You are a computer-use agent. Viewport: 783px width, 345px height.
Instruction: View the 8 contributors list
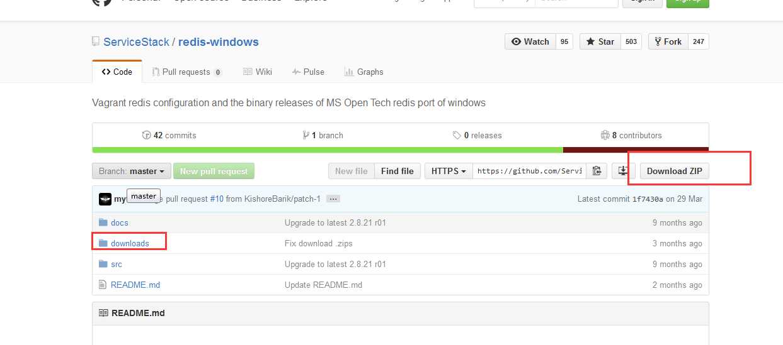[x=631, y=135]
